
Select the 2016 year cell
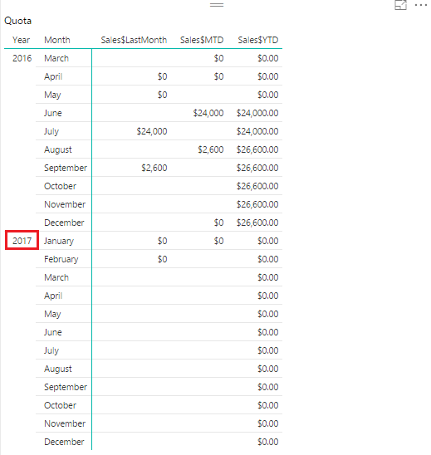point(22,58)
